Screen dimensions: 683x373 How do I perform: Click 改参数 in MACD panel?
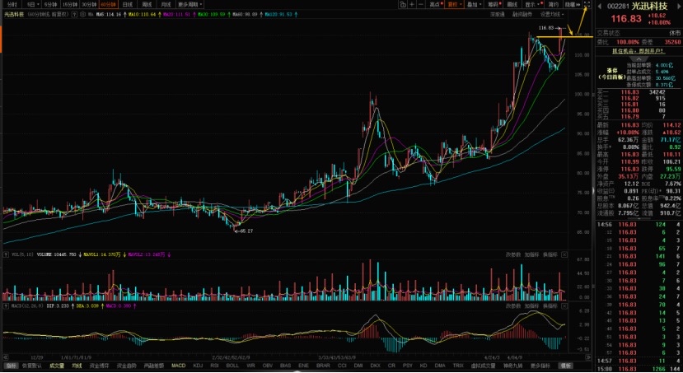tap(512, 306)
